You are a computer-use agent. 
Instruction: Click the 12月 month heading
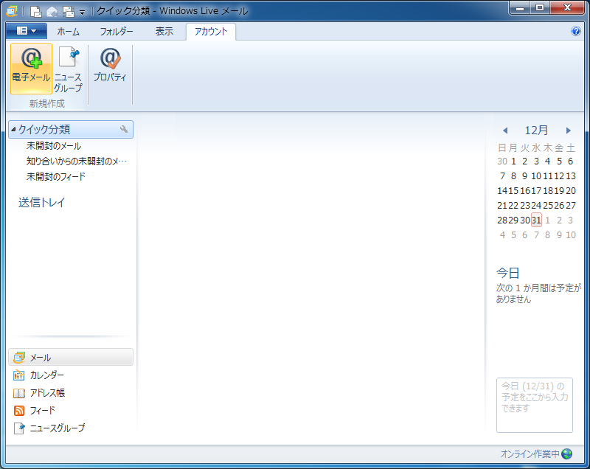536,131
